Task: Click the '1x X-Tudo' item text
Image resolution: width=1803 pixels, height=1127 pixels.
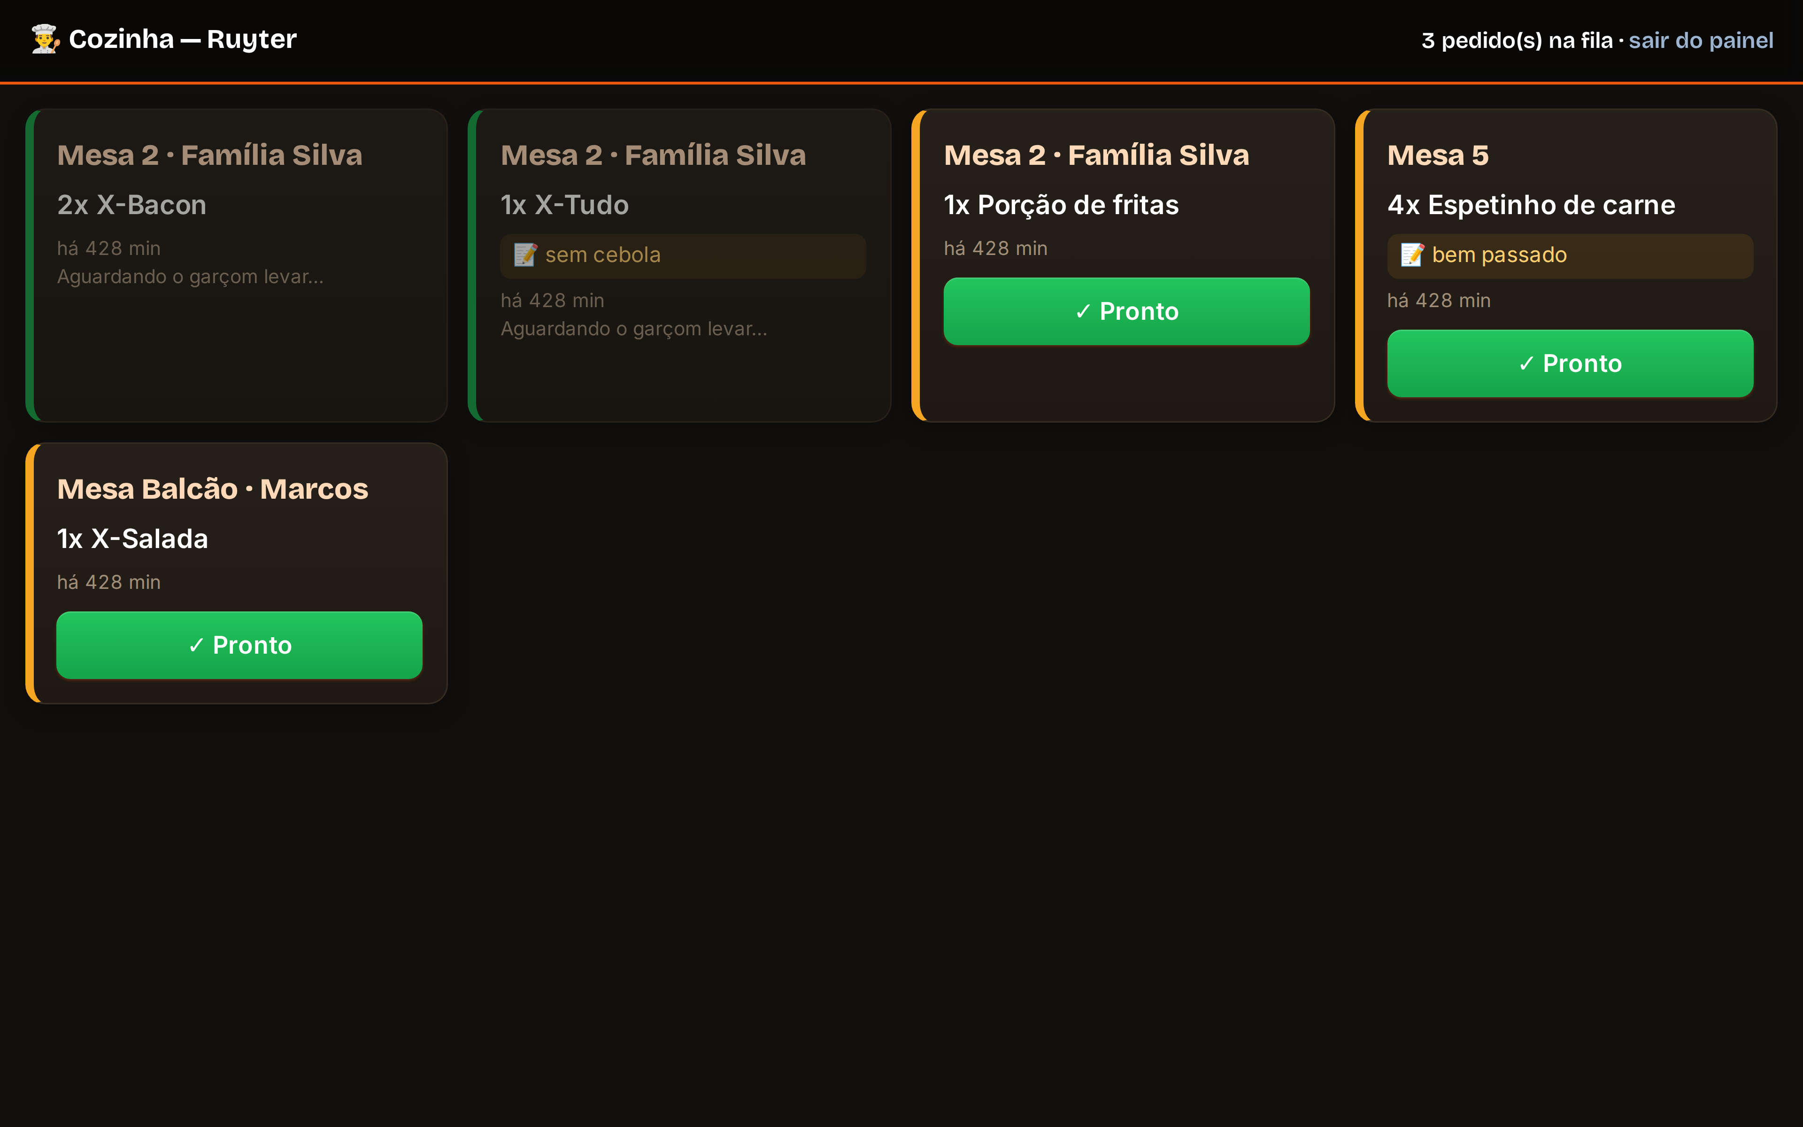Action: [565, 205]
